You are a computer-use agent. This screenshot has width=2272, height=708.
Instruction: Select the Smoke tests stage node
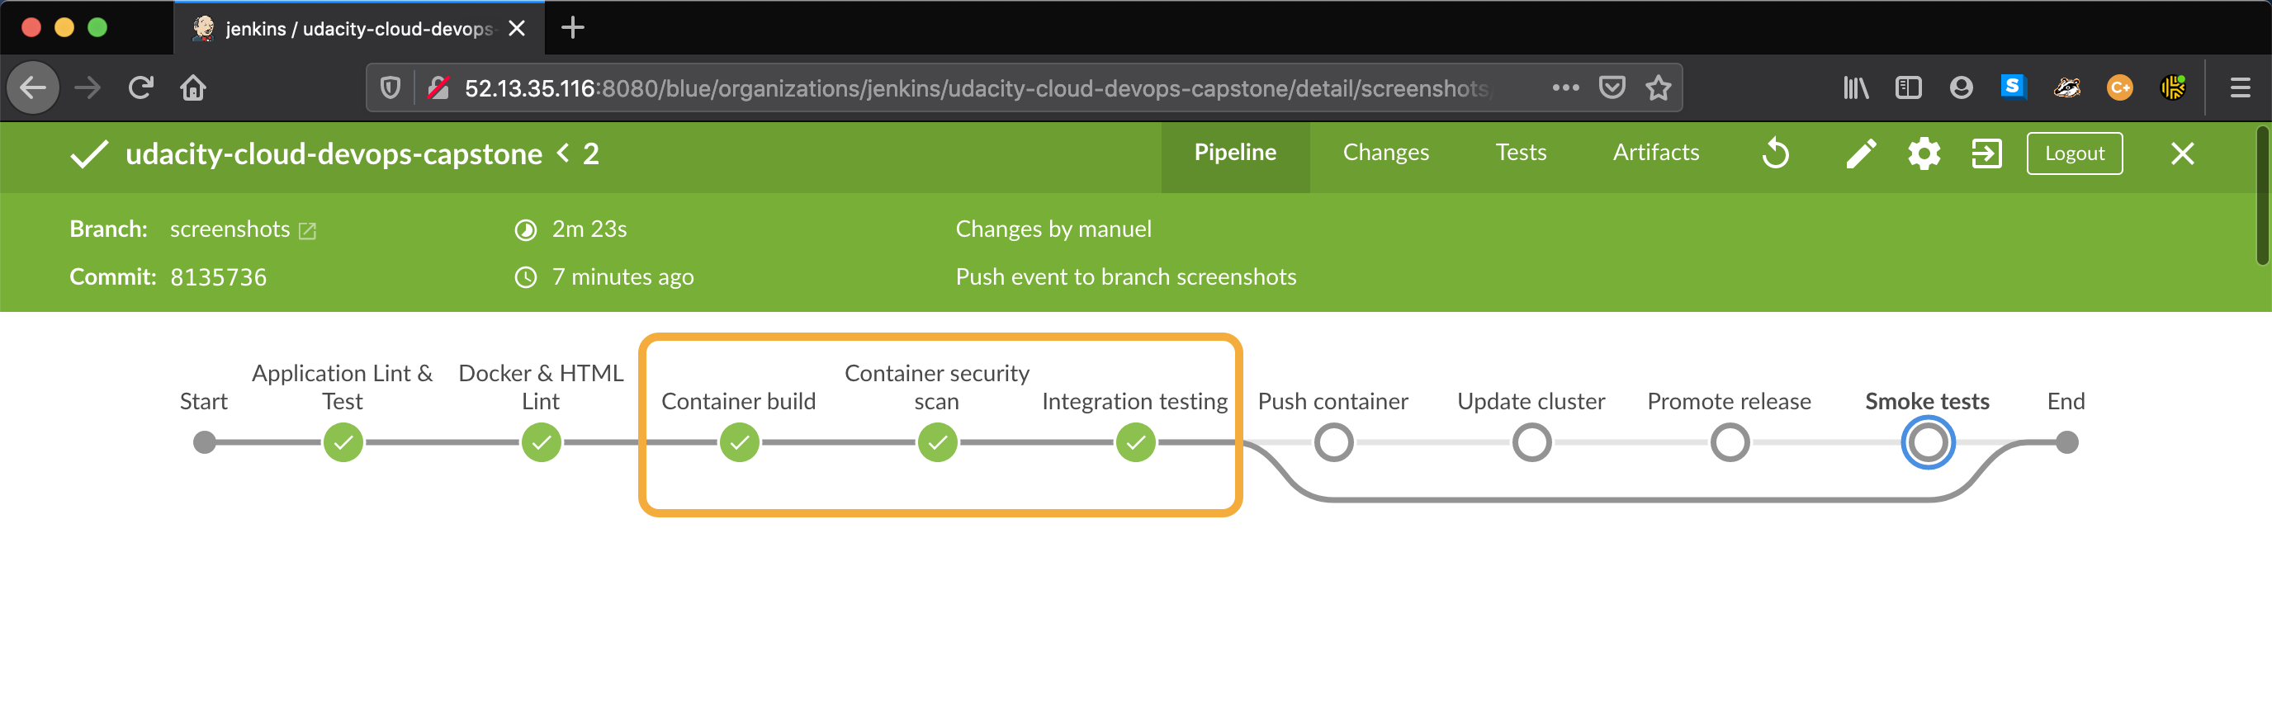[1928, 442]
